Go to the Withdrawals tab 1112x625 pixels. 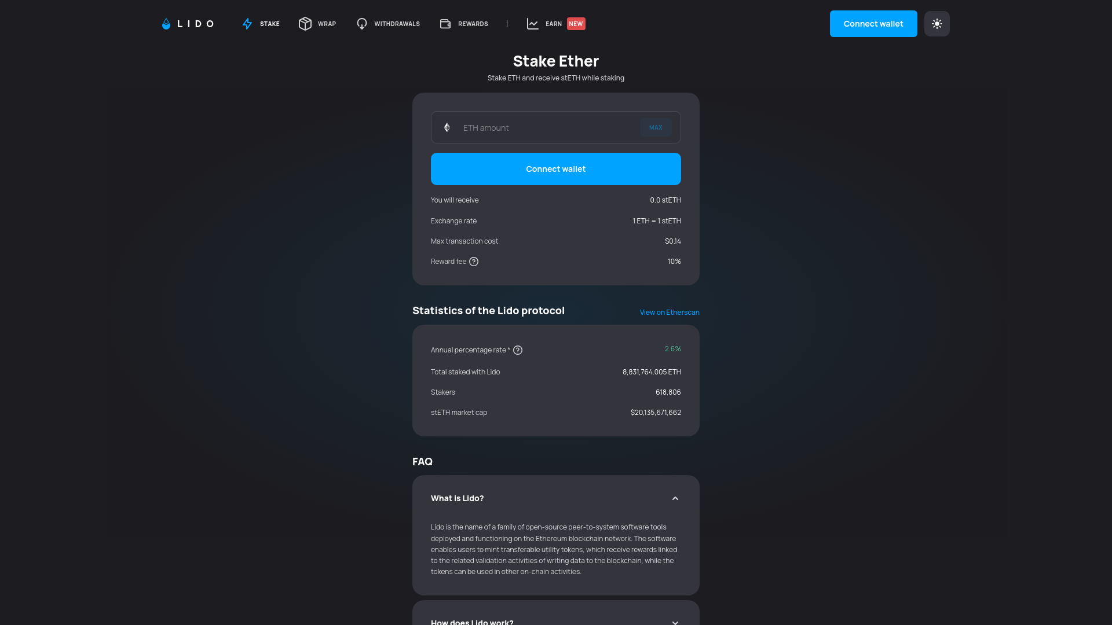(x=388, y=24)
